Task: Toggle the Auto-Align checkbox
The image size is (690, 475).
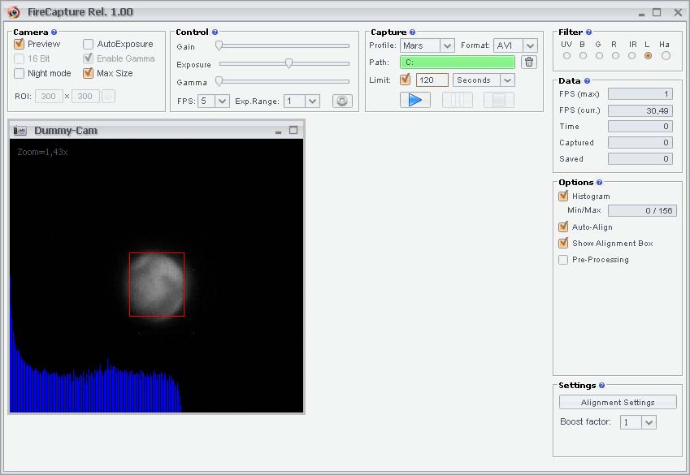Action: pyautogui.click(x=563, y=227)
